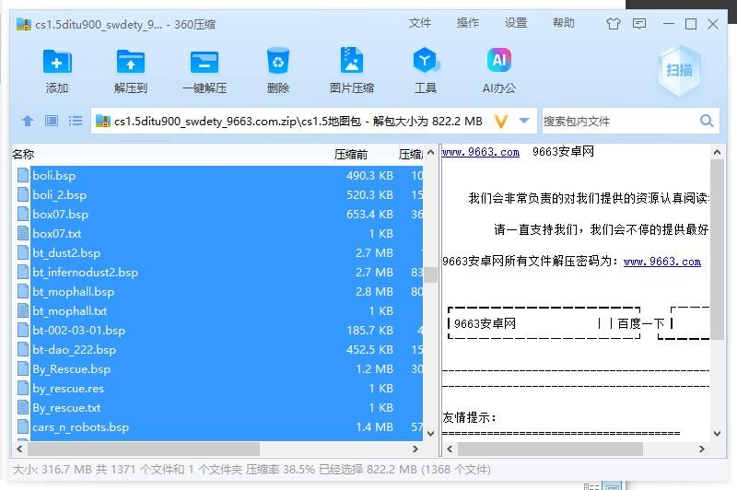Switch to icon view mode
Screen dimensions: 737x490
[52, 122]
